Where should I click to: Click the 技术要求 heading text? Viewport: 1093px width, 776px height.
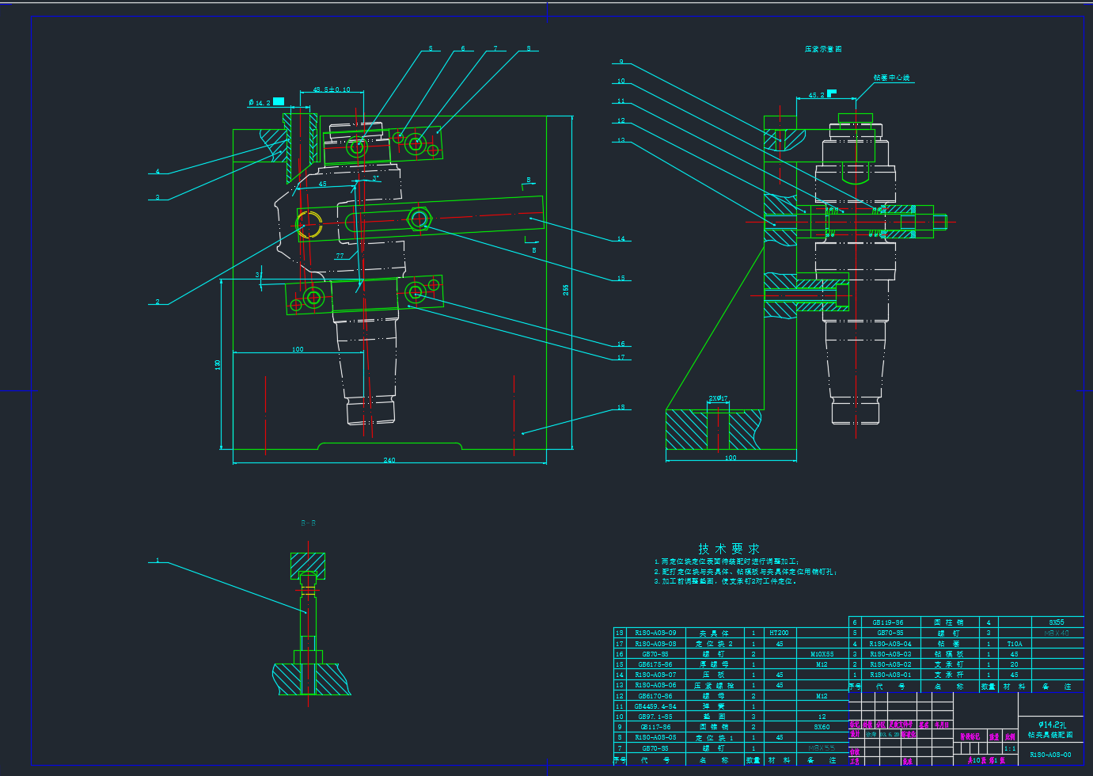[x=728, y=549]
